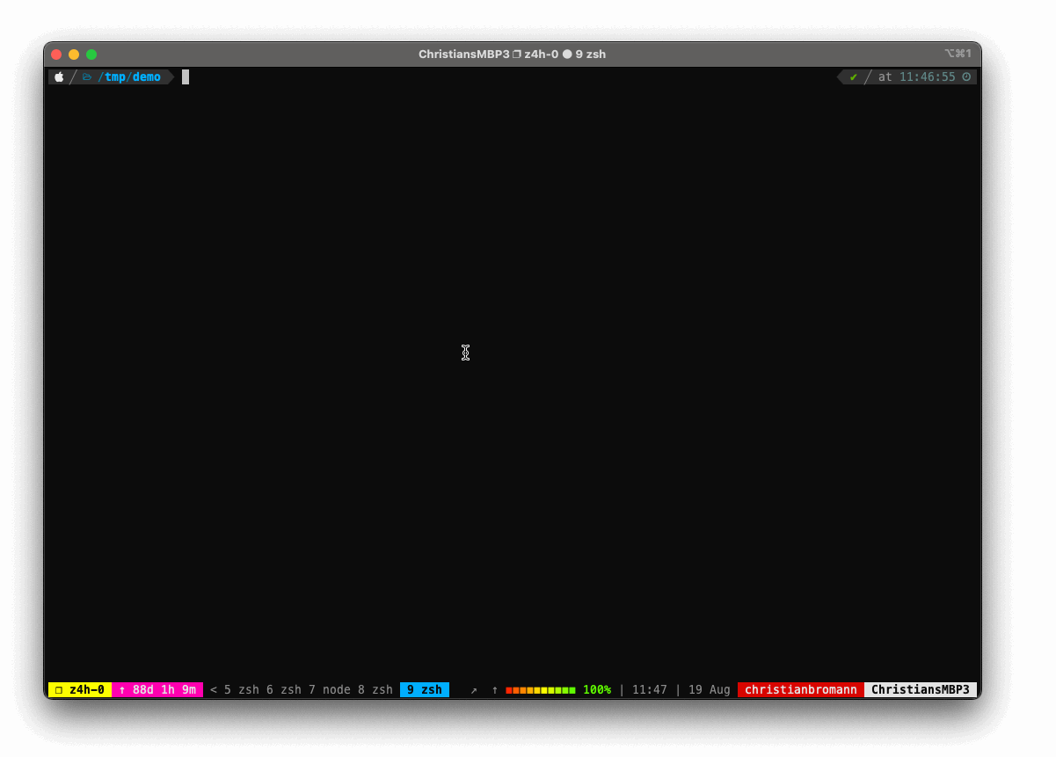
Task: Click the terminal cursor block at prompt
Action: (x=186, y=77)
